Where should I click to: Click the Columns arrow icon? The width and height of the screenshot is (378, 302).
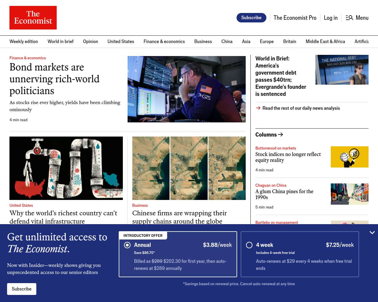click(281, 134)
